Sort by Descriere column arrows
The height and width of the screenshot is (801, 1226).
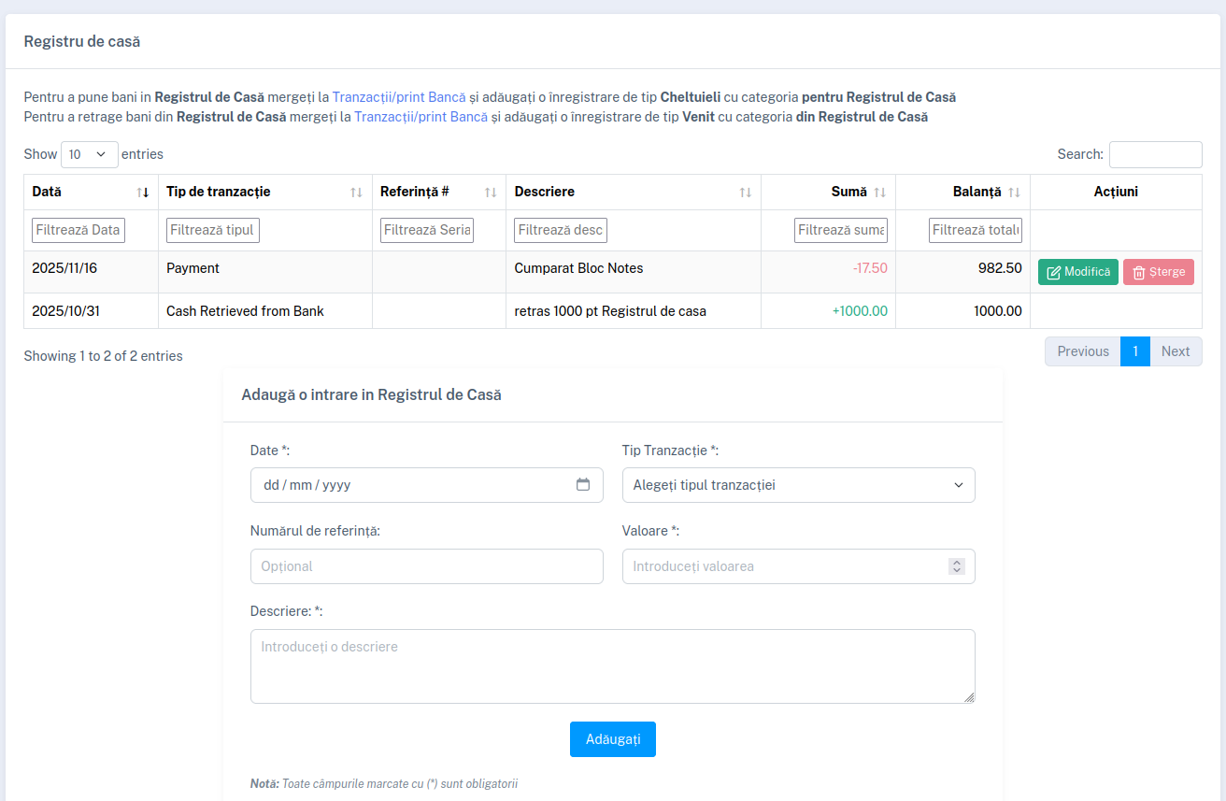pos(745,192)
